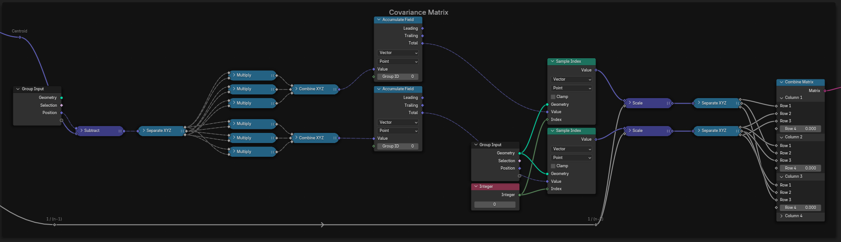
Task: Open lower Accumulate Field Point domain dropdown
Action: coord(398,131)
